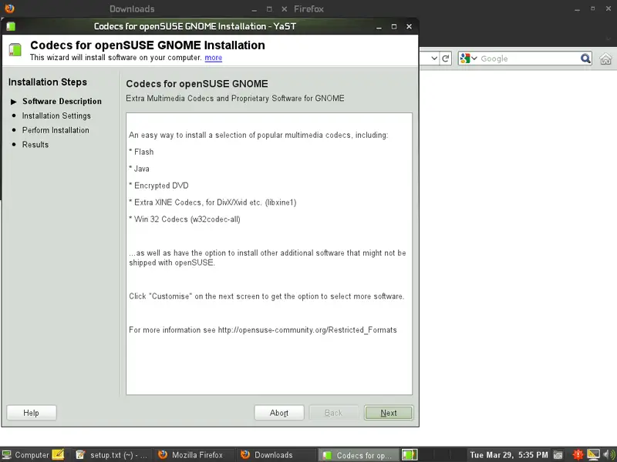Click the YaST window menu icon
Image resolution: width=617 pixels, height=462 pixels.
pyautogui.click(x=11, y=26)
